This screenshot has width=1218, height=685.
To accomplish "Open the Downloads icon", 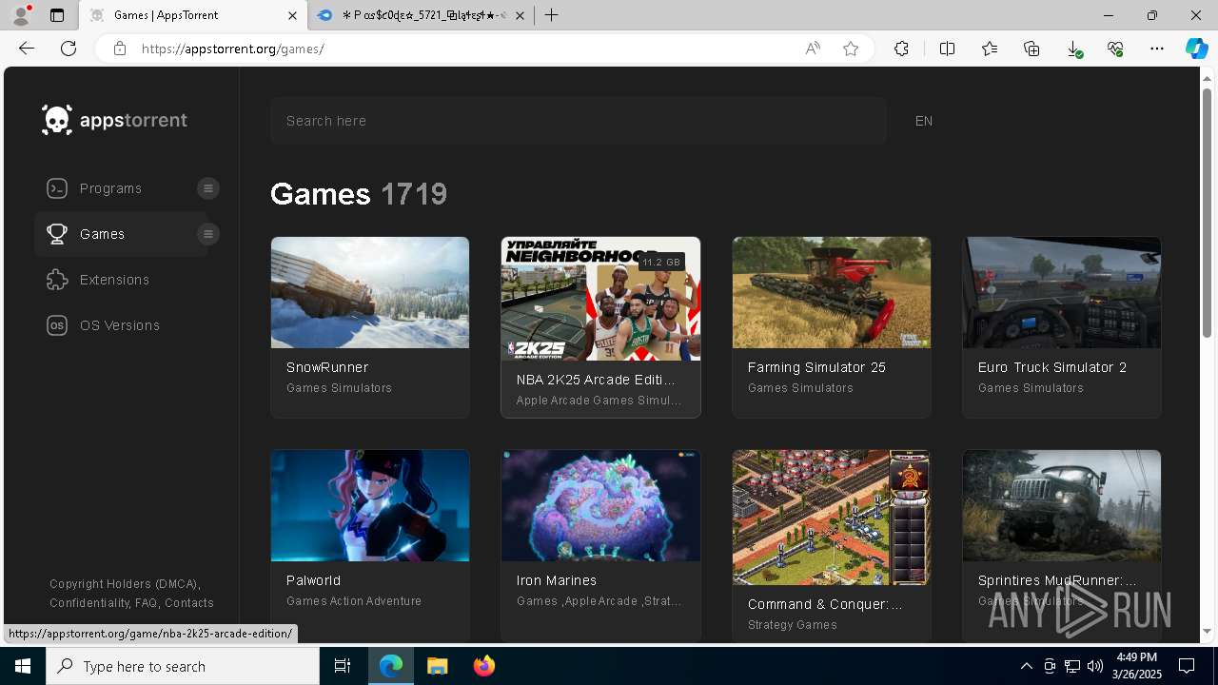I will [x=1073, y=49].
